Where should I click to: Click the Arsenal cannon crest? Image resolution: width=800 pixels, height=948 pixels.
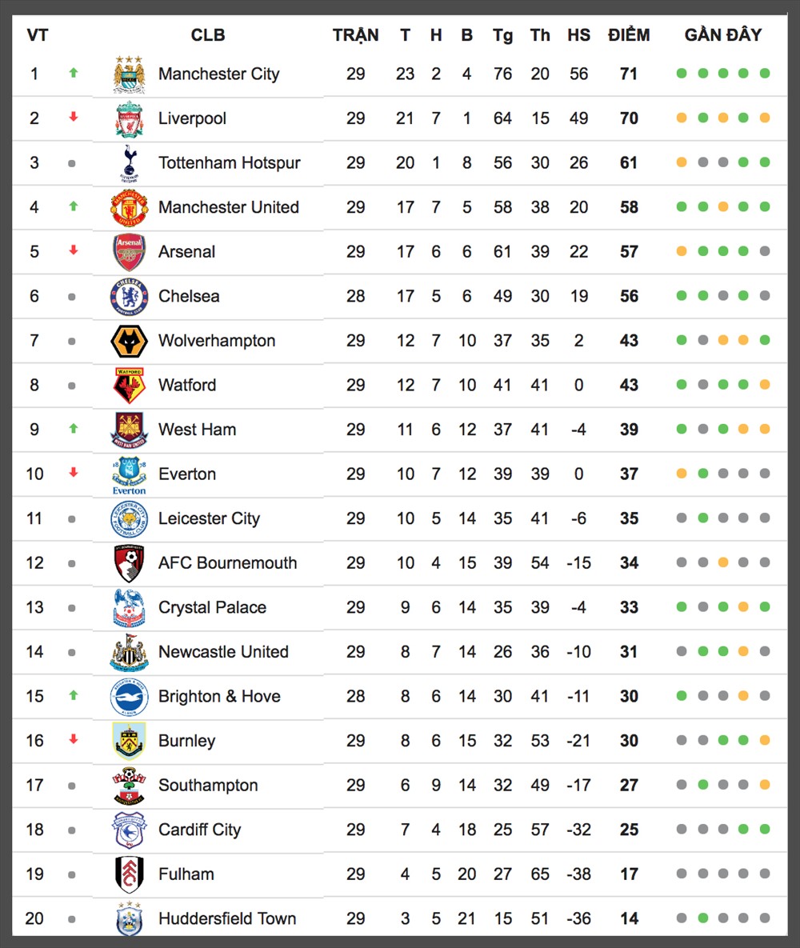pyautogui.click(x=130, y=252)
